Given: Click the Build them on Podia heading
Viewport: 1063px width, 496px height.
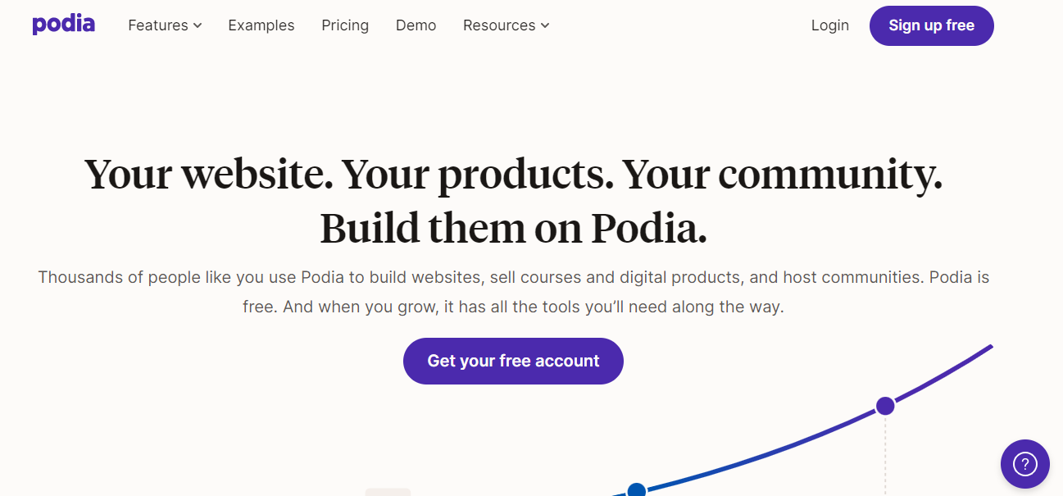Looking at the screenshot, I should [513, 228].
